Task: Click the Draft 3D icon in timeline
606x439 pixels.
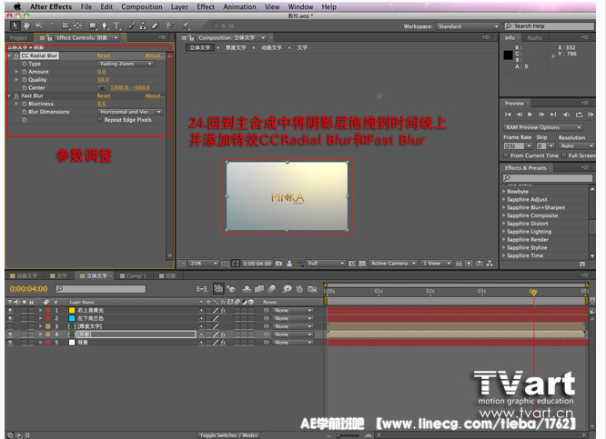Action: click(x=231, y=289)
